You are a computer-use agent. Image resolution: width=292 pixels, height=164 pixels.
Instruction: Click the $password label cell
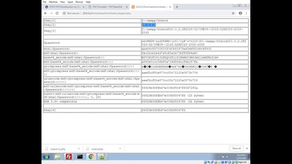[92, 43]
